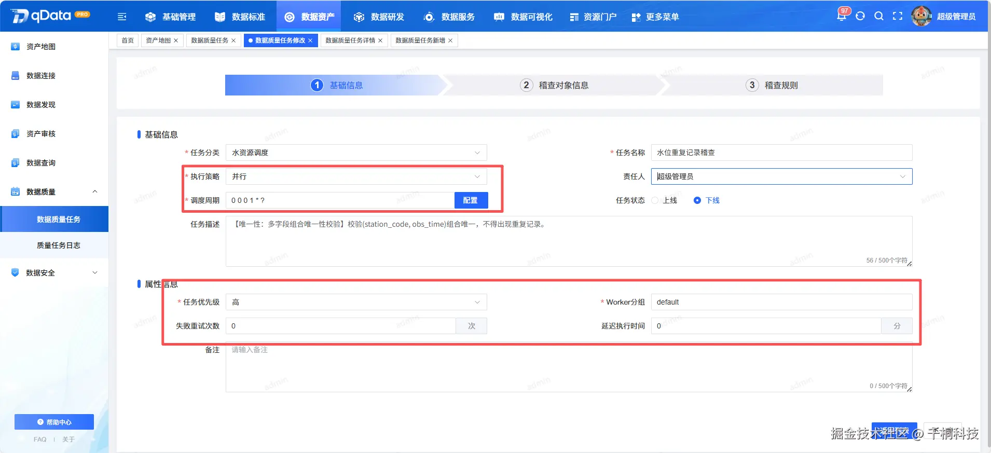
Task: Click the 失败重试次数 input
Action: [x=341, y=326]
